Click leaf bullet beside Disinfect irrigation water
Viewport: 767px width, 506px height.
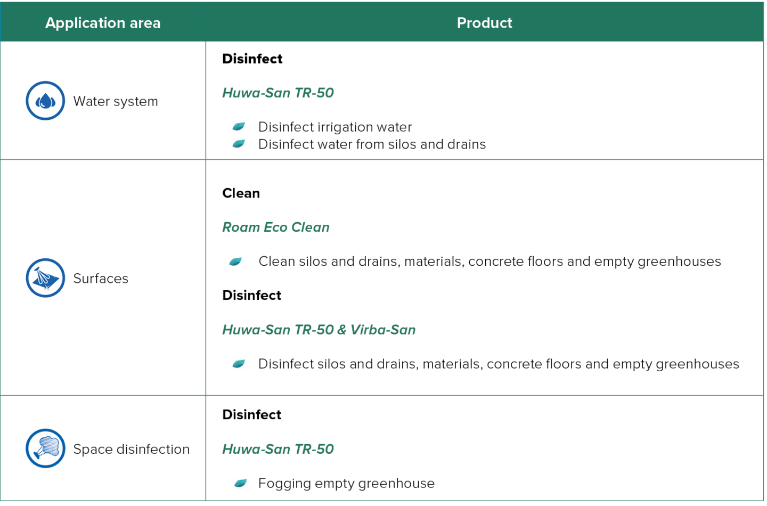click(x=239, y=126)
